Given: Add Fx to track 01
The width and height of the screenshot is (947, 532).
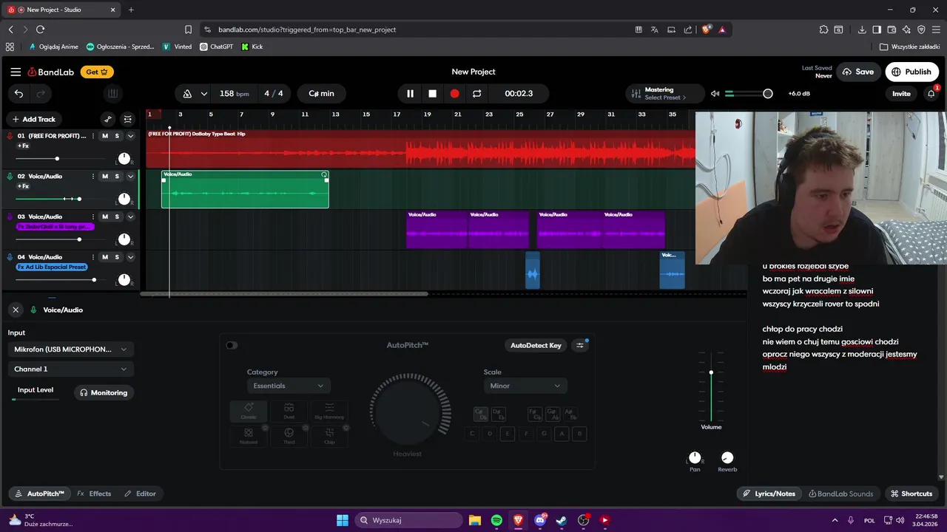Looking at the screenshot, I should 23,146.
